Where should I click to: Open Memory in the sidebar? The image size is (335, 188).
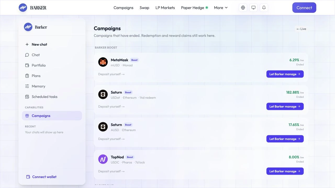pyautogui.click(x=52, y=86)
